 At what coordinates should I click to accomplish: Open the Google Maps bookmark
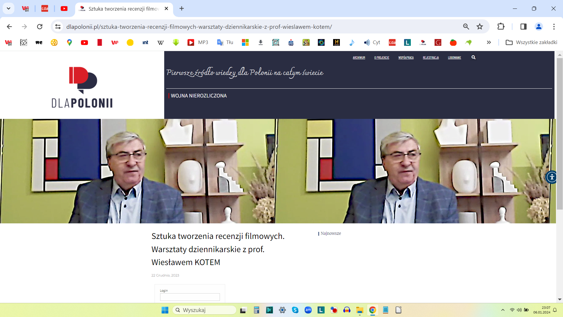pyautogui.click(x=69, y=43)
